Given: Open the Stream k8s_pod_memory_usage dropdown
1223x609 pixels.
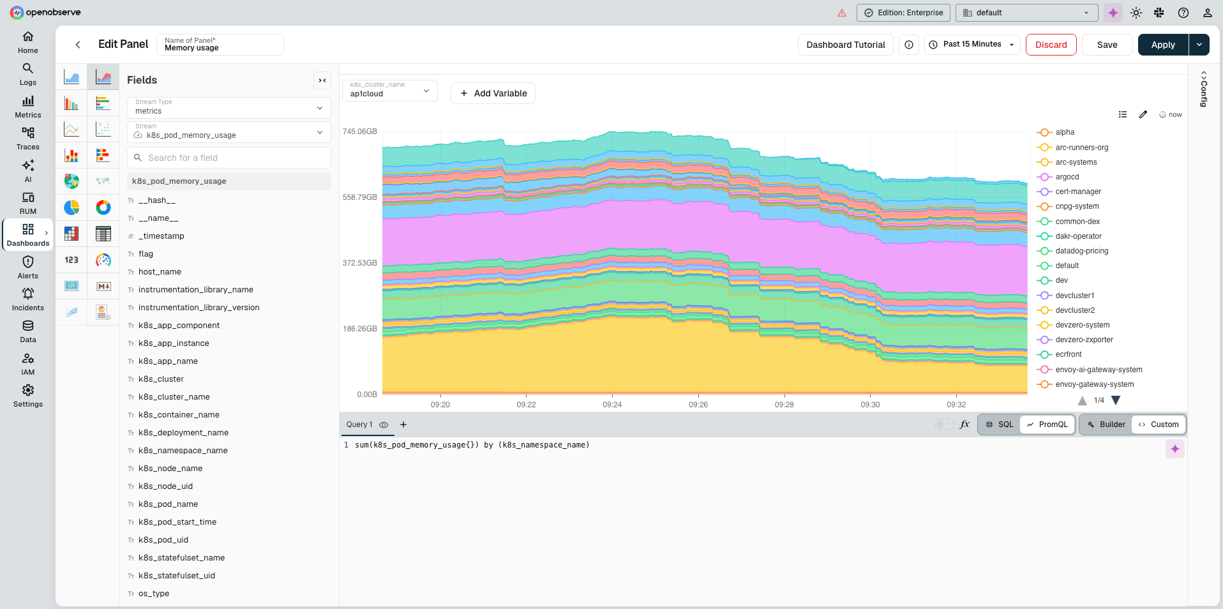Looking at the screenshot, I should click(229, 132).
